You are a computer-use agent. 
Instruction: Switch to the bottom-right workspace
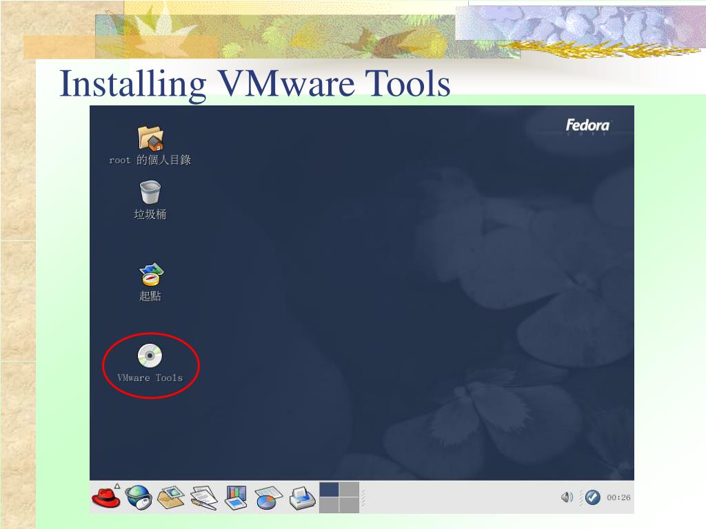pyautogui.click(x=349, y=505)
